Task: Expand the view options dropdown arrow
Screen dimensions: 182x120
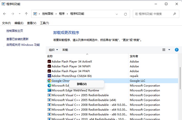Action: [x=169, y=50]
